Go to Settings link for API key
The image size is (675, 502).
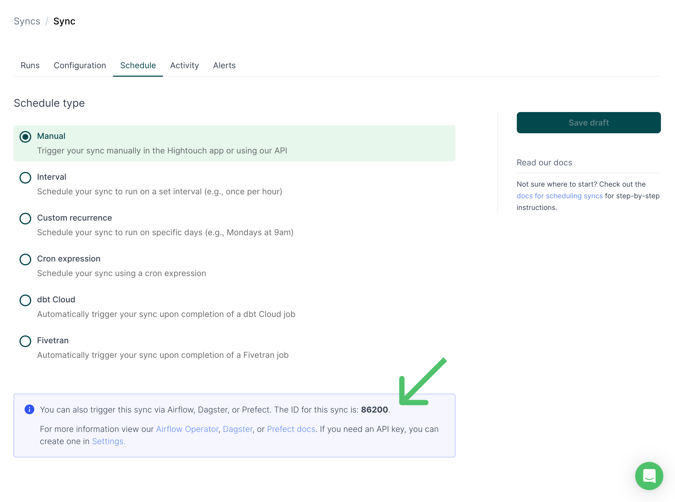coord(109,441)
